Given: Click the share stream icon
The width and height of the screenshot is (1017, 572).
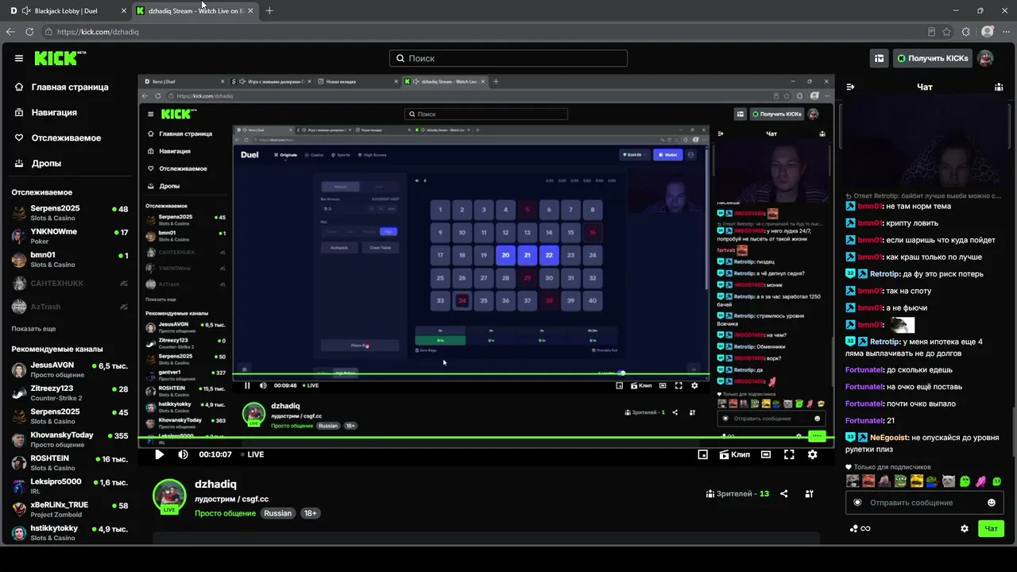Looking at the screenshot, I should point(784,493).
